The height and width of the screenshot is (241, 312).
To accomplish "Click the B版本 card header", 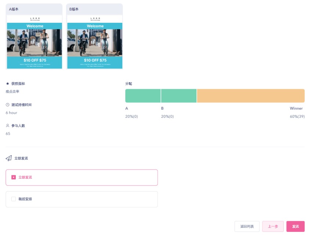I will pyautogui.click(x=95, y=9).
